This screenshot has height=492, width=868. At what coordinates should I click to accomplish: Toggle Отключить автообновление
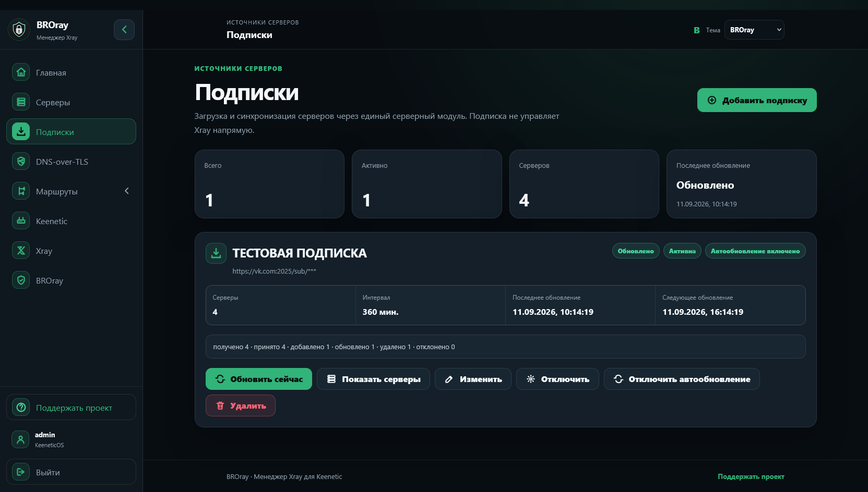pyautogui.click(x=682, y=379)
